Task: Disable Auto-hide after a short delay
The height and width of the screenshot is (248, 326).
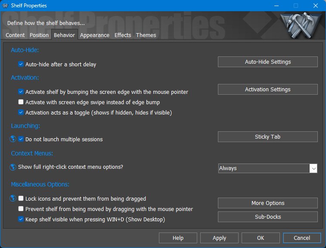Action: 21,64
